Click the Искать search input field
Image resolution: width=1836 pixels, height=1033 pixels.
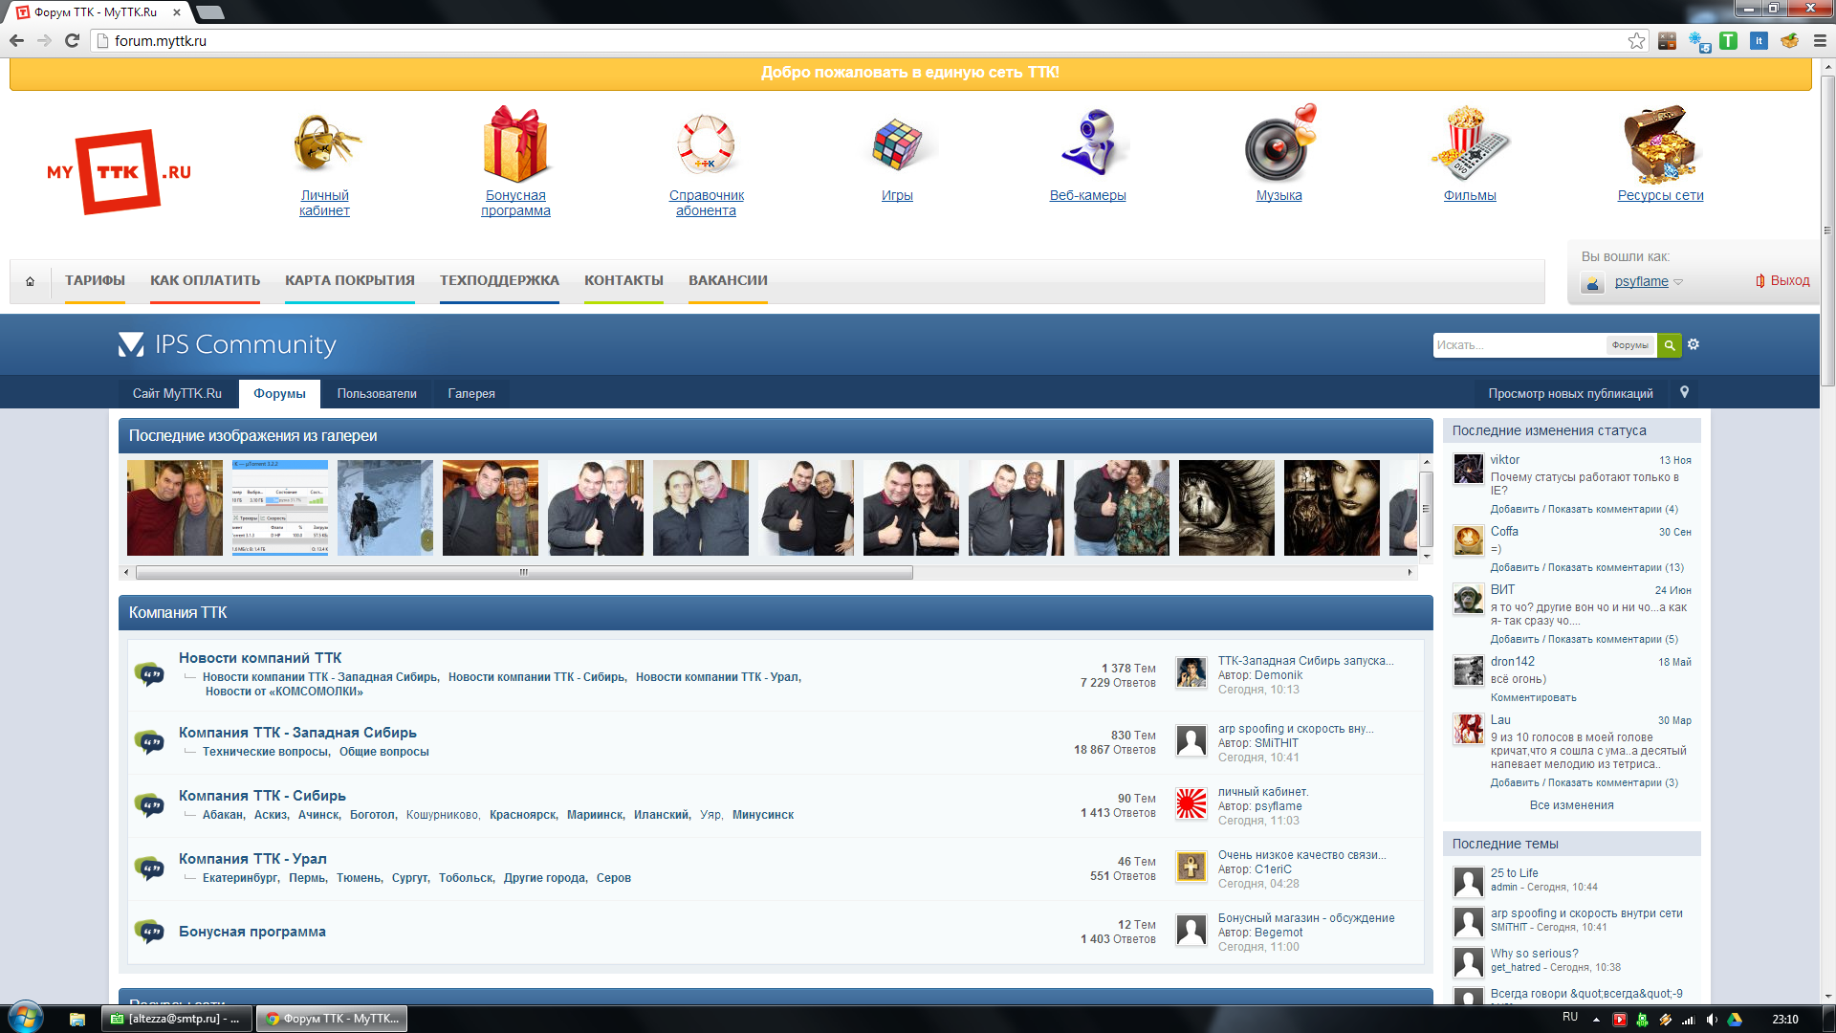pos(1519,345)
